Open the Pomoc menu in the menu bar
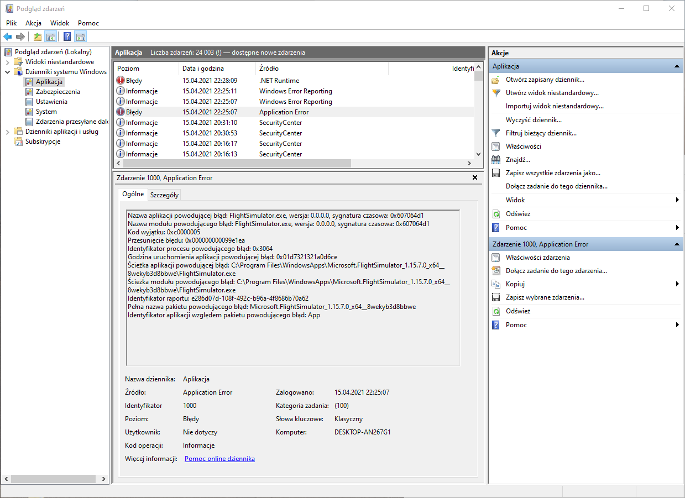Image resolution: width=685 pixels, height=498 pixels. [88, 23]
